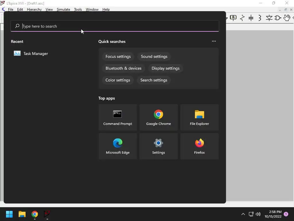Viewport: 294px width, 221px height.
Task: Restore the Draft1.asc inner document window
Action: tap(286, 9)
